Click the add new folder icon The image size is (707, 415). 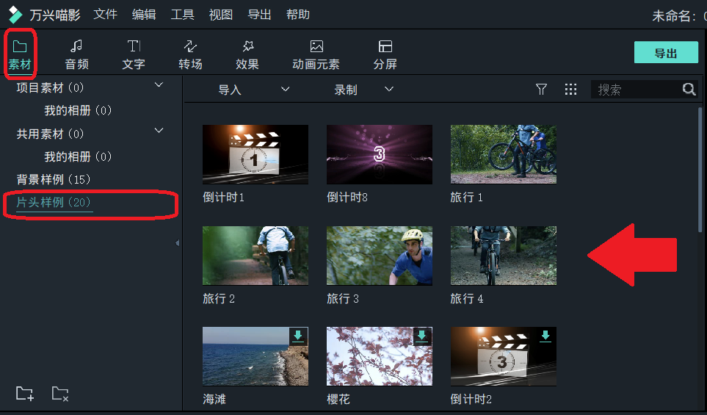click(25, 394)
